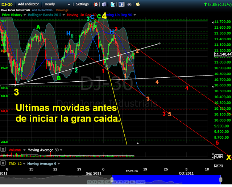
Task: Expand the TRIX 12 dropdown
Action: 24,164
